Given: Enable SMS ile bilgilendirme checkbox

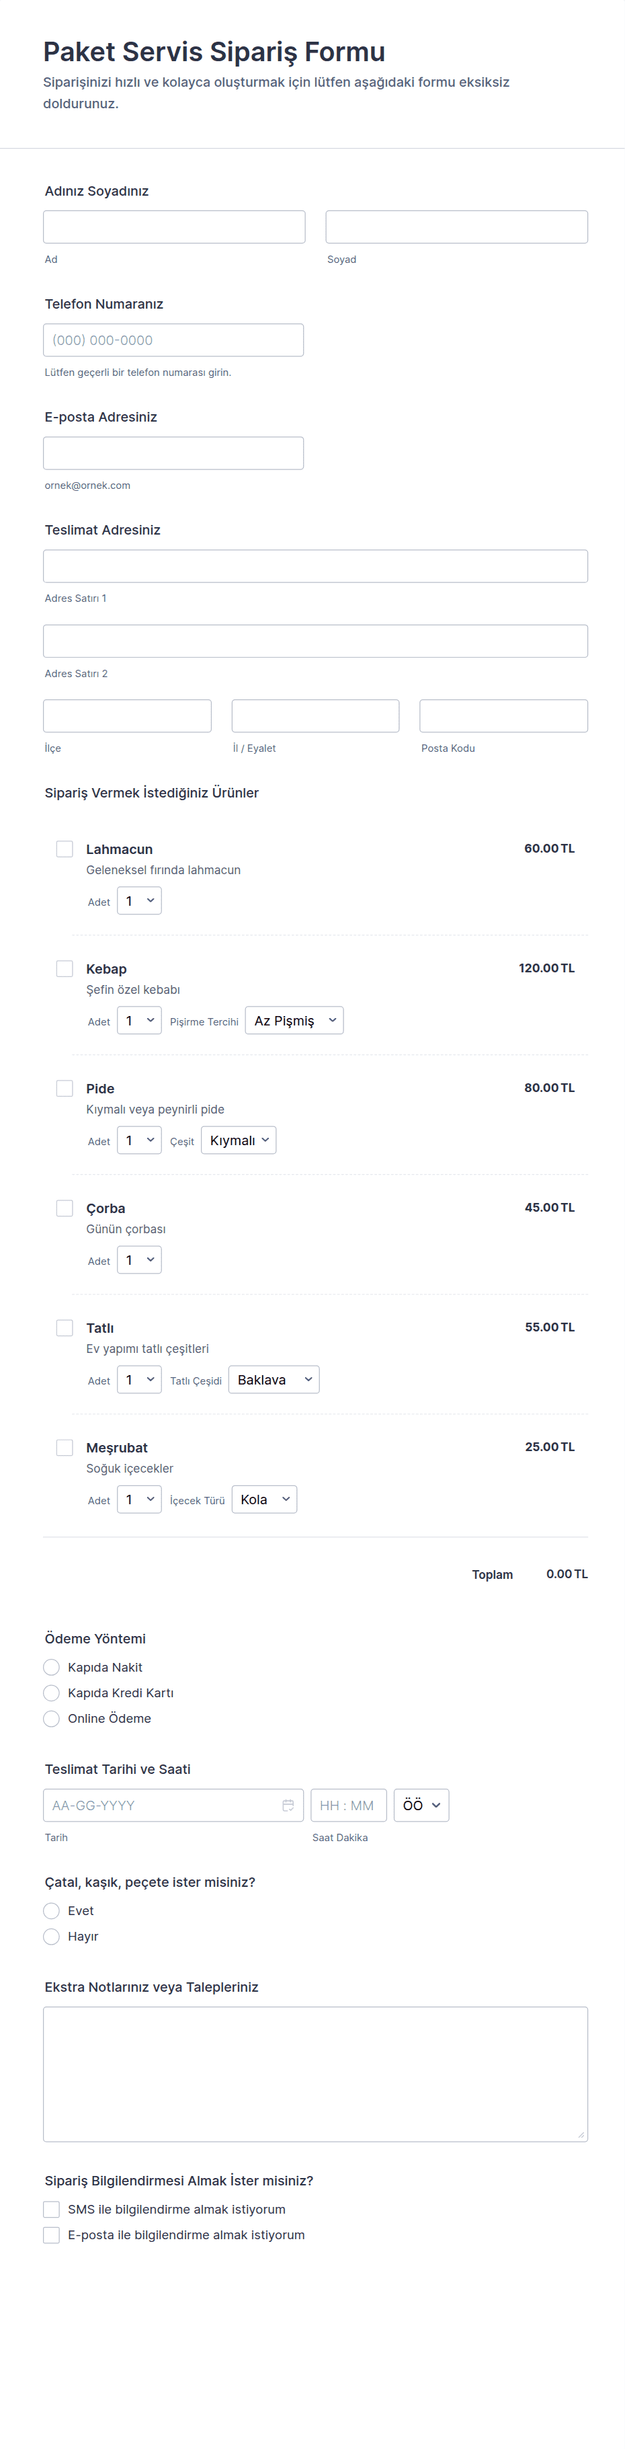Looking at the screenshot, I should tap(52, 2210).
